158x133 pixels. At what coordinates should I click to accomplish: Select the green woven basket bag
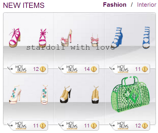coord(131,94)
